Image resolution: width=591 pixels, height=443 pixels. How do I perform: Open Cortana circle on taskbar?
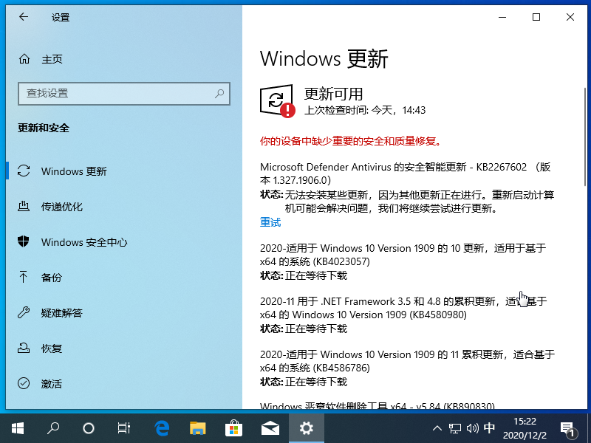(89, 428)
